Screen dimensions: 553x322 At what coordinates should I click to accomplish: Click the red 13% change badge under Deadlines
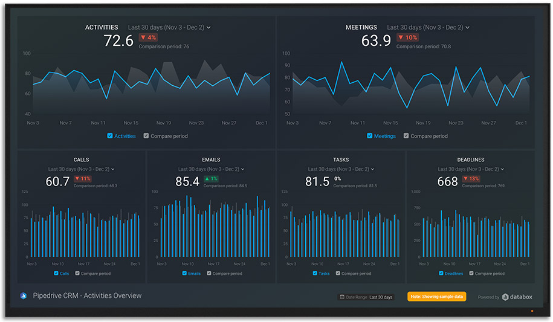[471, 178]
